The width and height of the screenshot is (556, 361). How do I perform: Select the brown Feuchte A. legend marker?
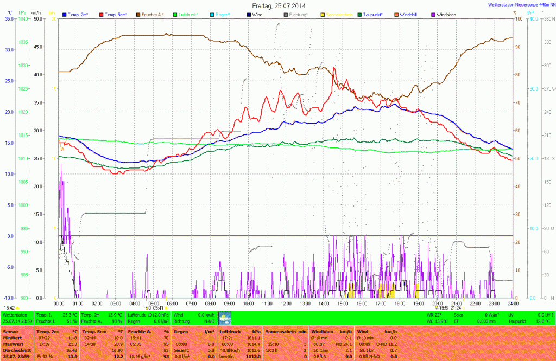pos(138,14)
